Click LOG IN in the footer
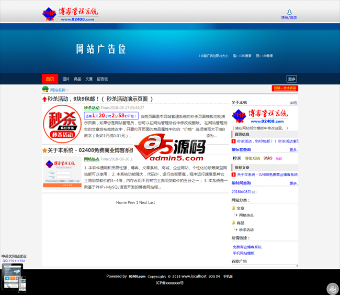Image resolution: width=340 pixels, height=295 pixels. (x=214, y=276)
